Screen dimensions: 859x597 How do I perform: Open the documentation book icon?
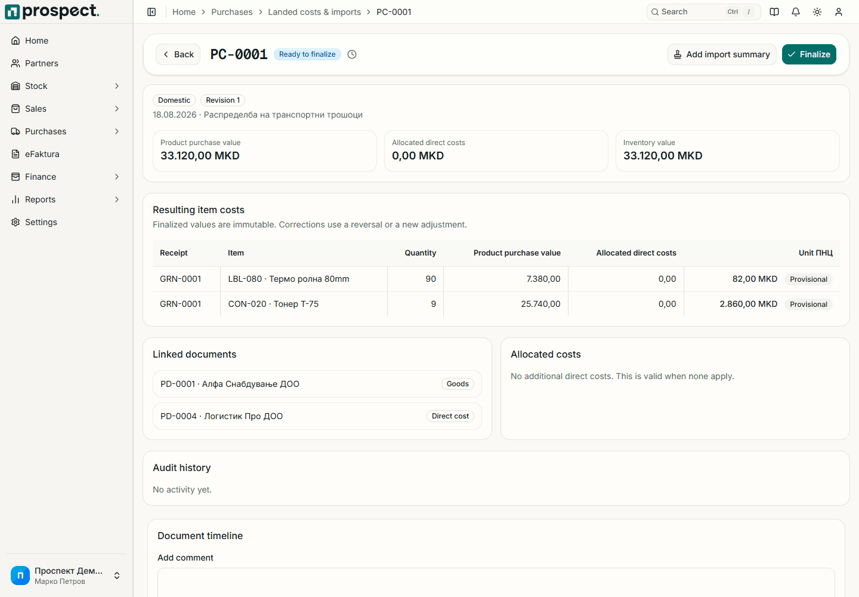tap(774, 12)
